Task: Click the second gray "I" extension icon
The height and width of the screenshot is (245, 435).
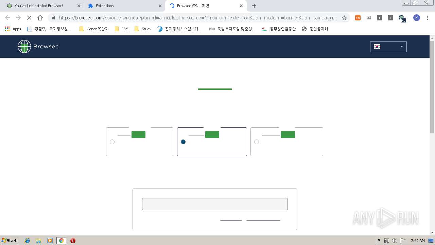Action: point(390,18)
